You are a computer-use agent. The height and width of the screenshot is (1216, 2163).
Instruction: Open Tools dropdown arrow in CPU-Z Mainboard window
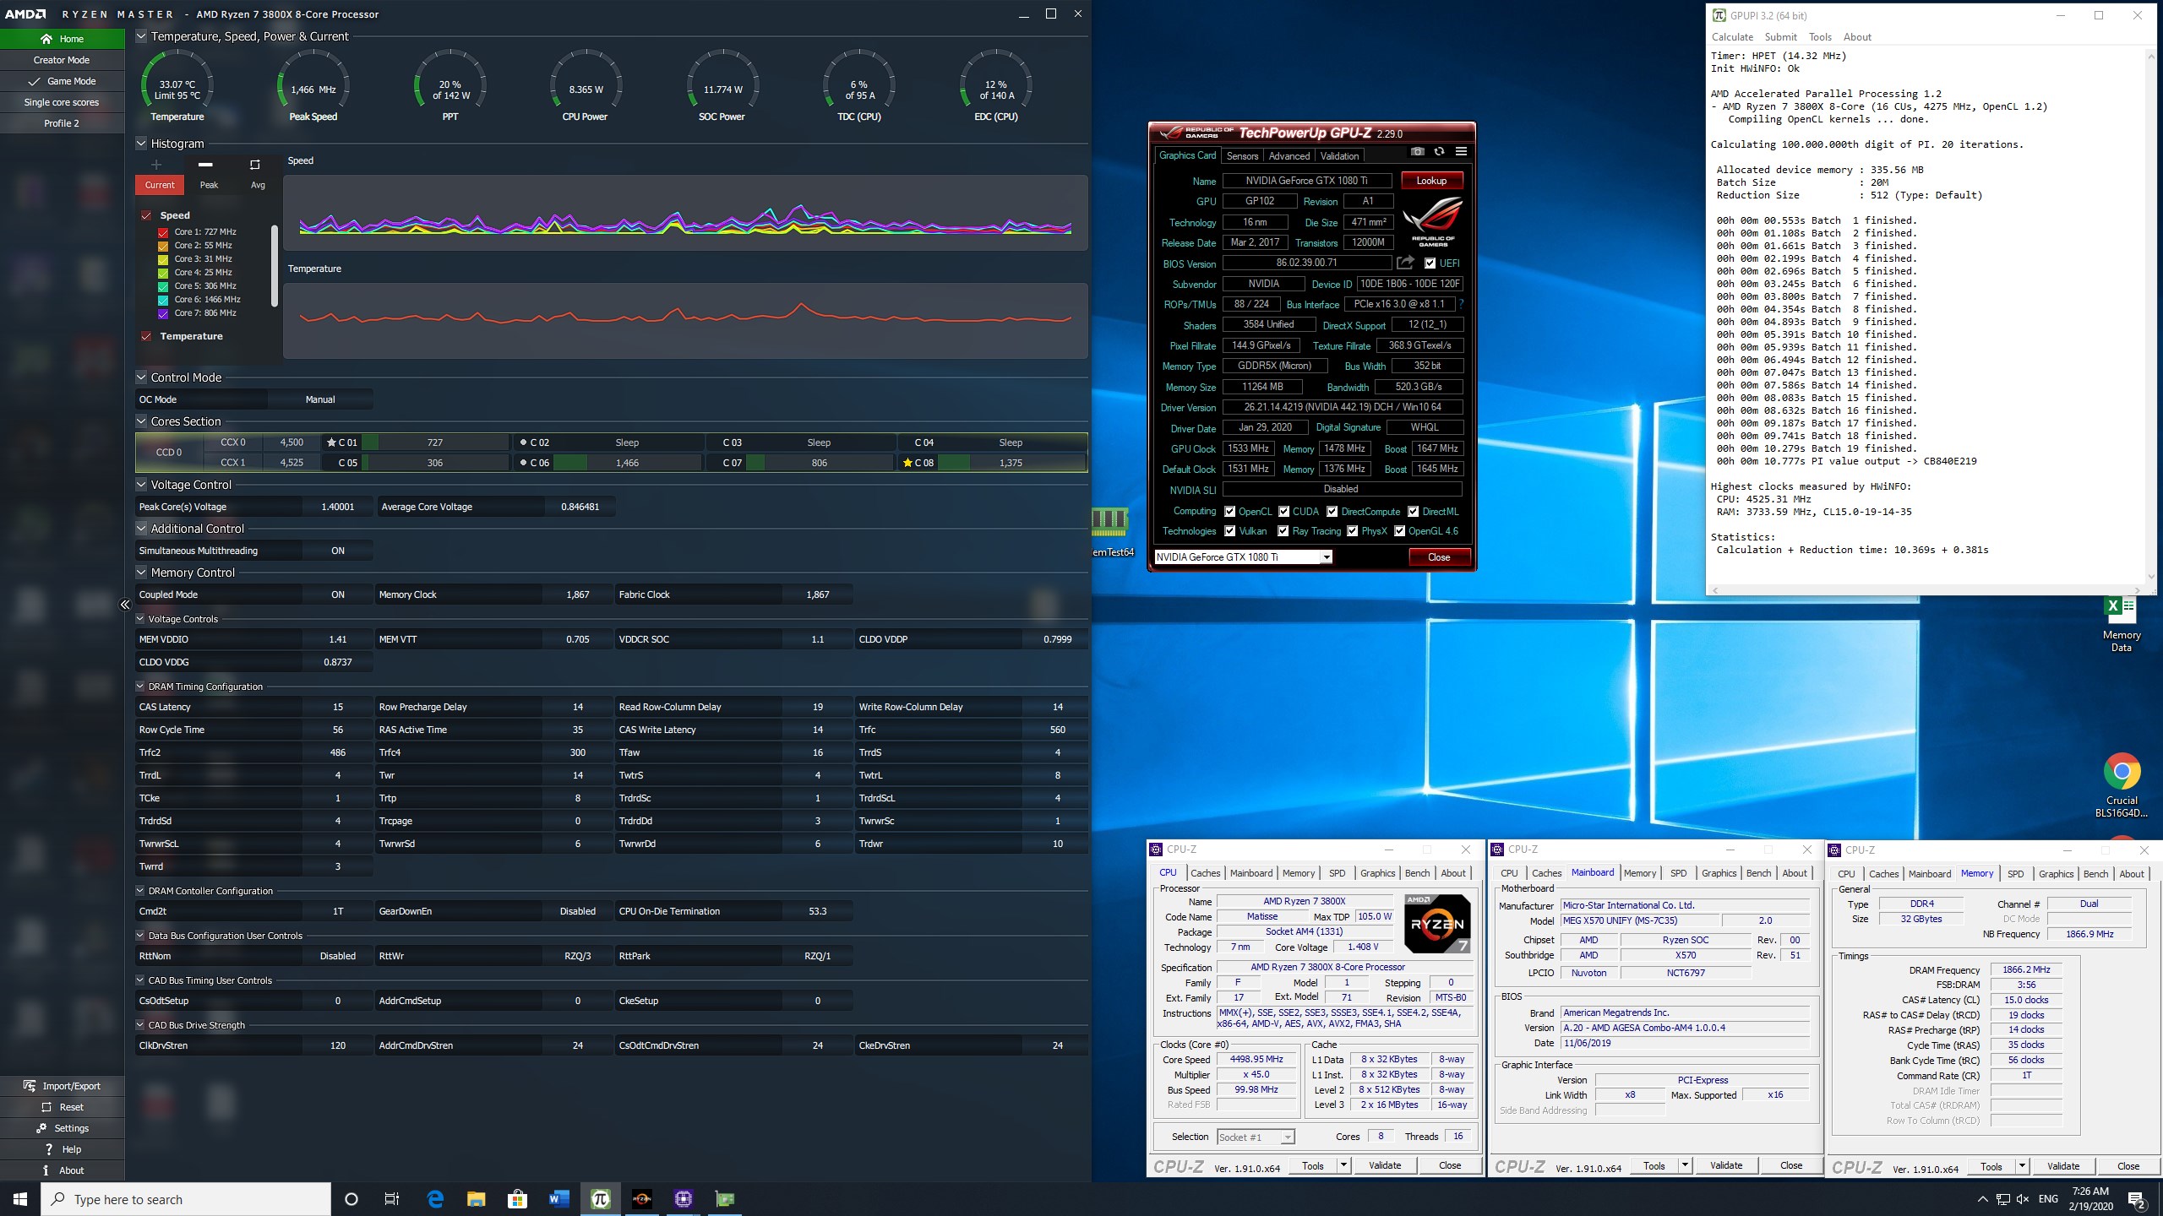point(1684,1165)
